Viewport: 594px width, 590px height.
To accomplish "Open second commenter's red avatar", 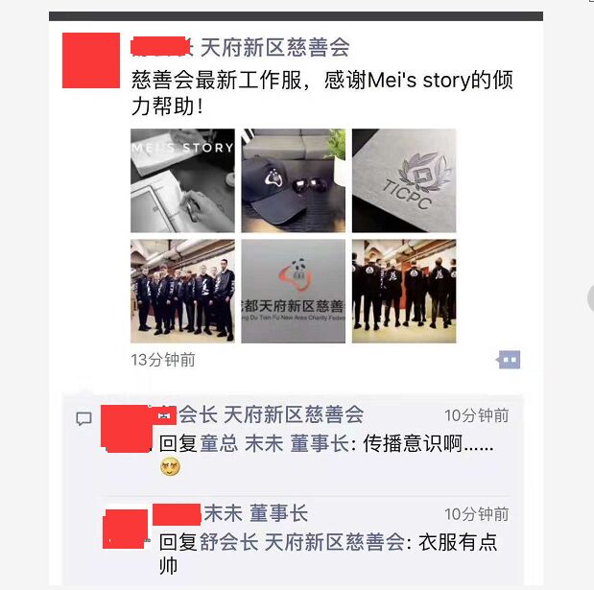I will (x=126, y=529).
